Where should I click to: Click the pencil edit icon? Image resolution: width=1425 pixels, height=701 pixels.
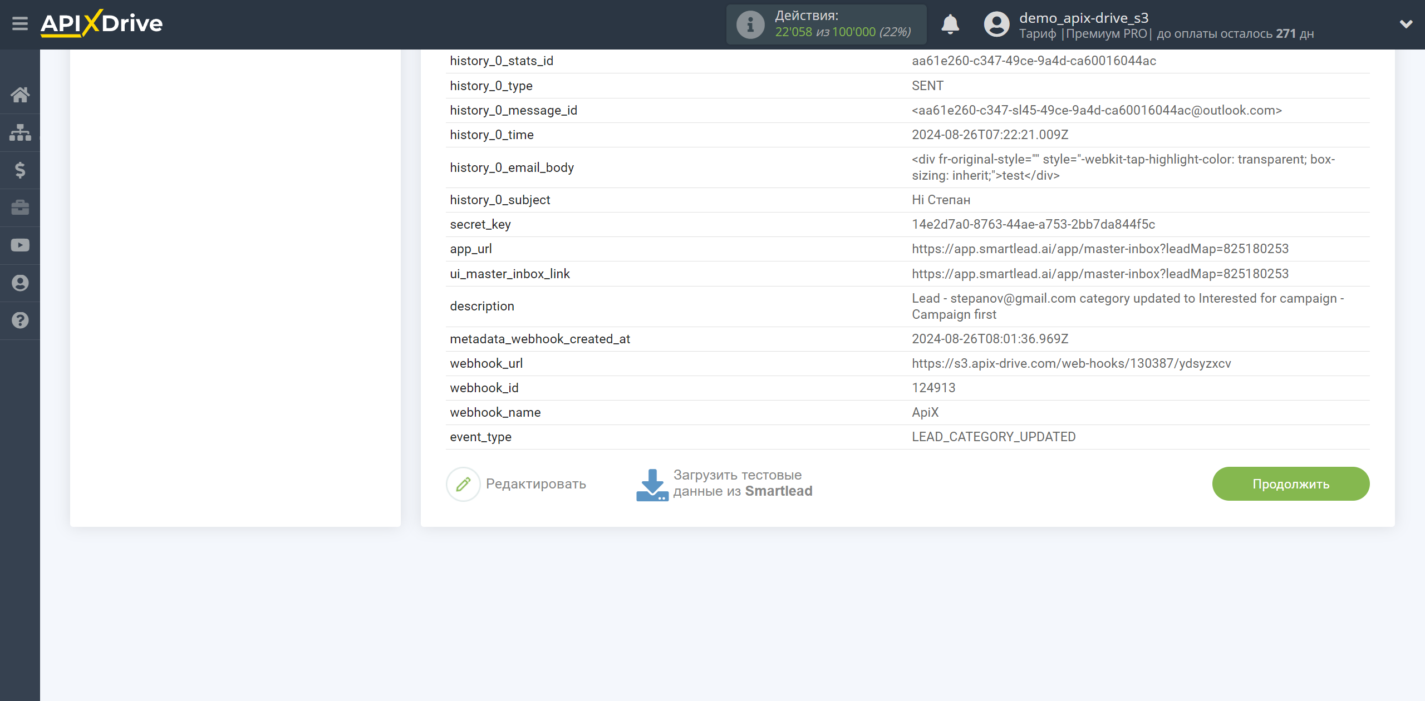click(463, 484)
